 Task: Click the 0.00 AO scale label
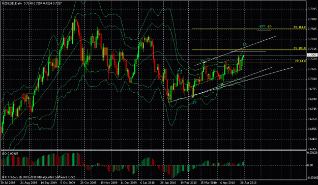(310, 165)
